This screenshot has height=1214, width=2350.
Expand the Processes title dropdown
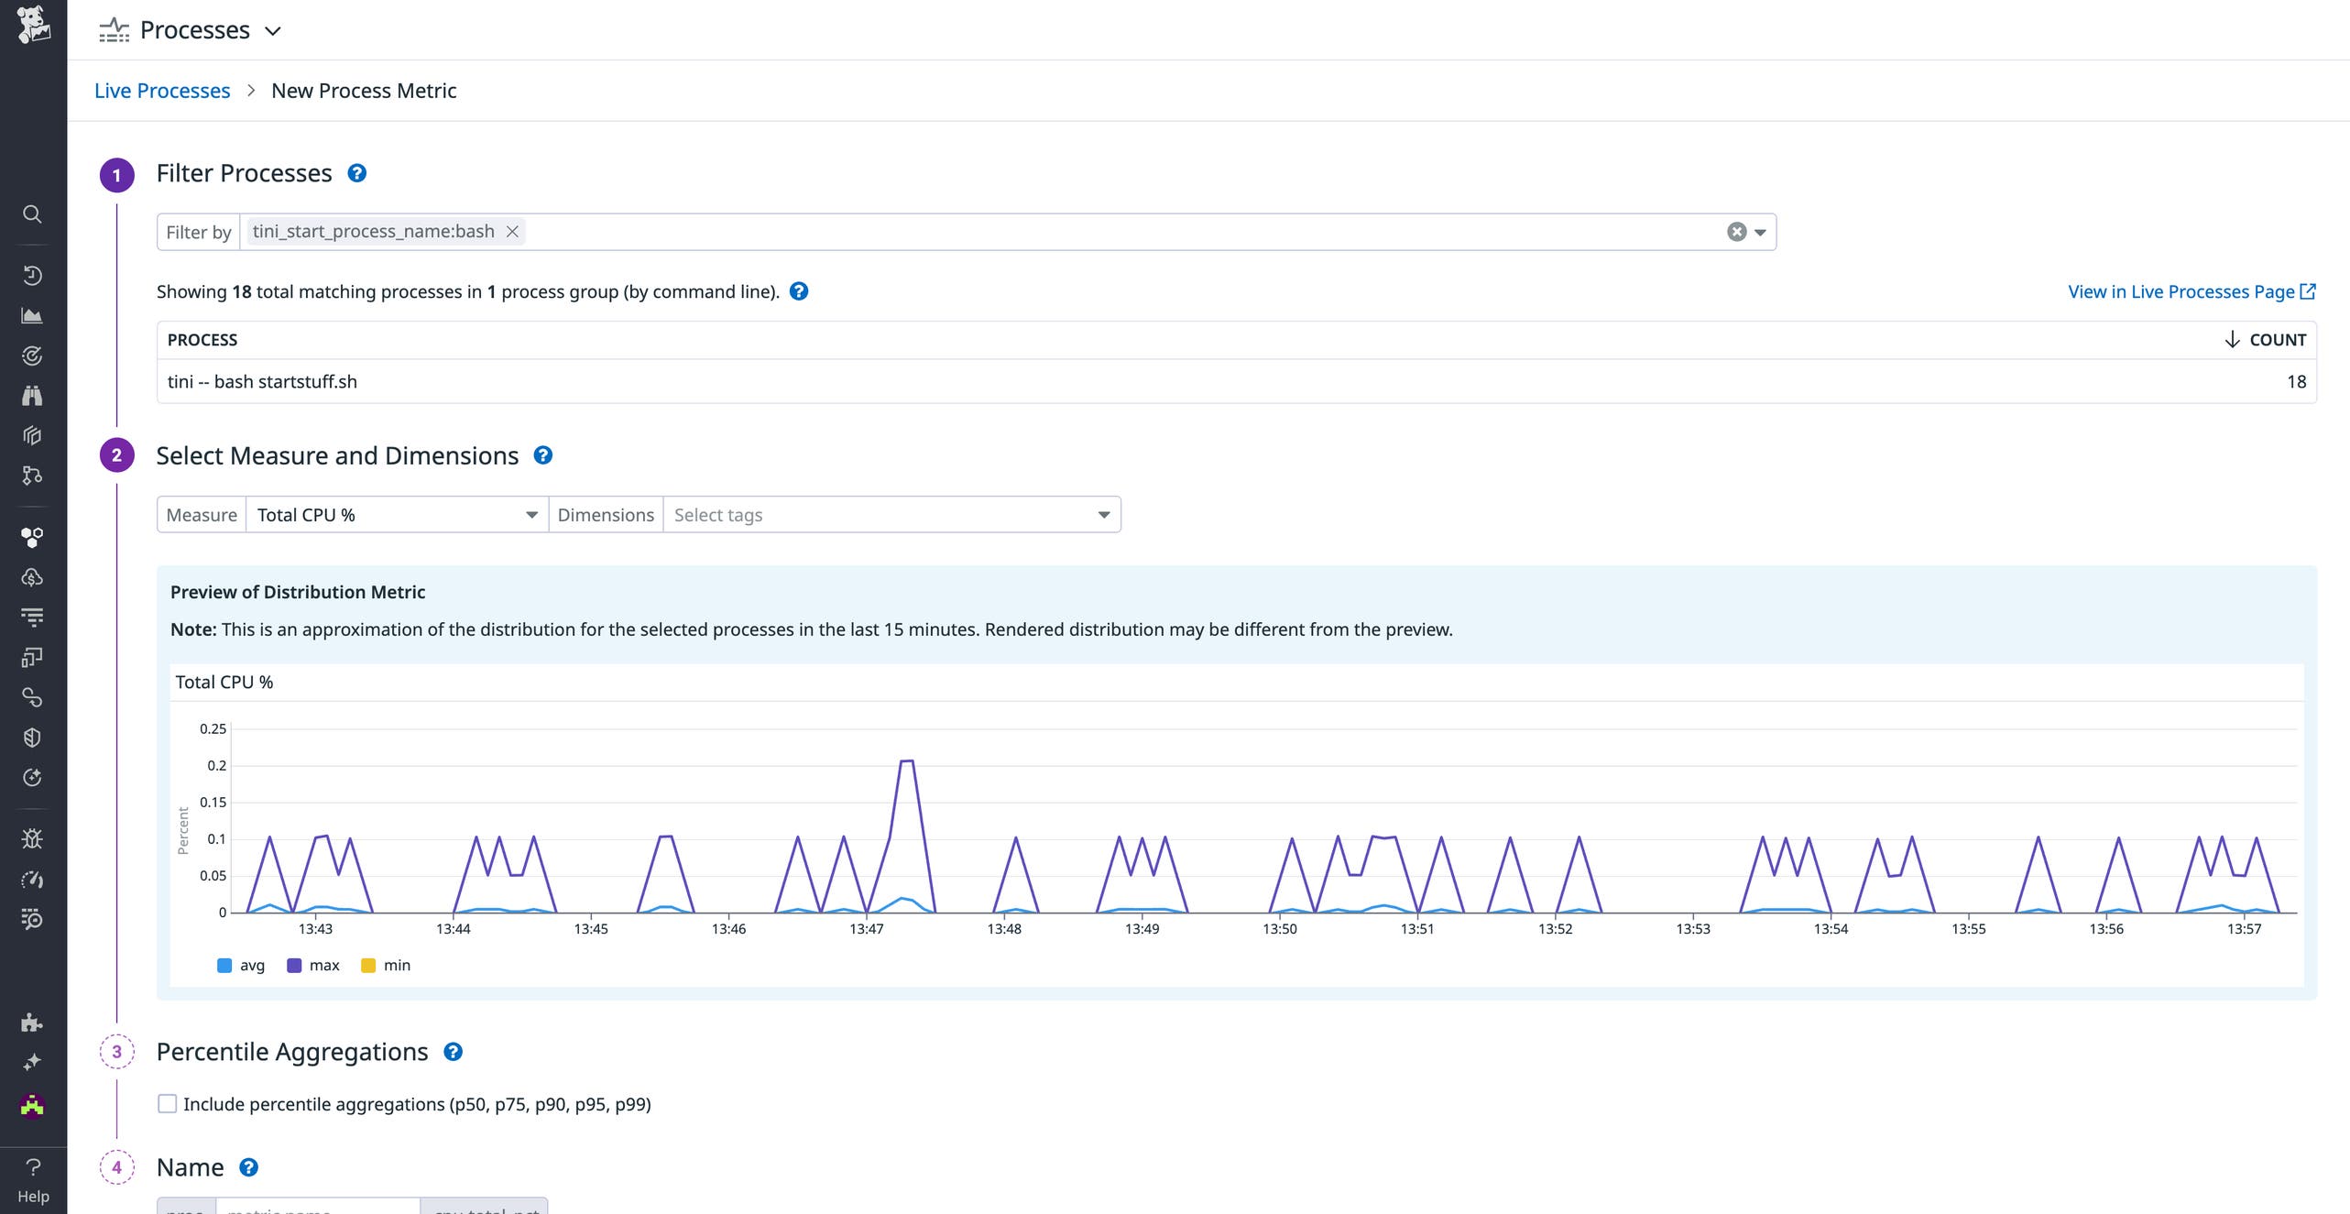(x=273, y=31)
